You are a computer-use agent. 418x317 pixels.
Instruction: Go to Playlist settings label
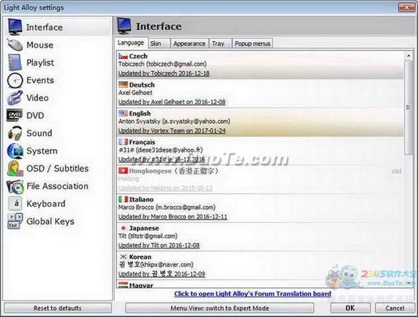(40, 62)
